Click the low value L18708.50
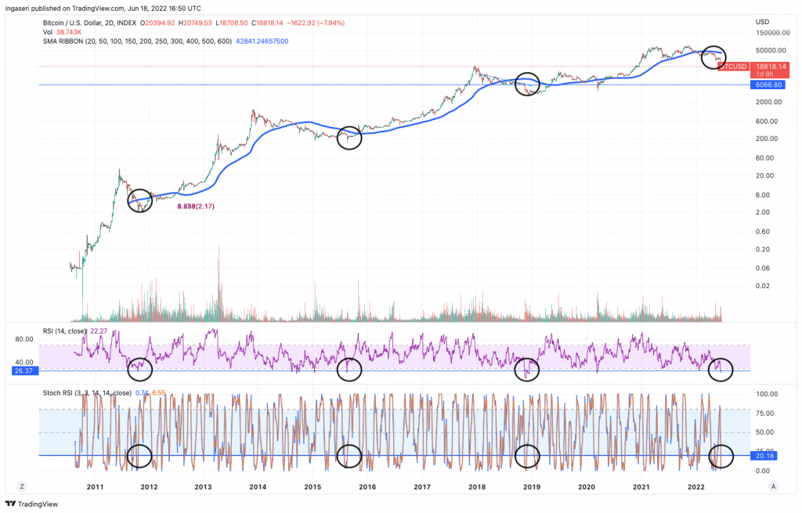 click(232, 23)
